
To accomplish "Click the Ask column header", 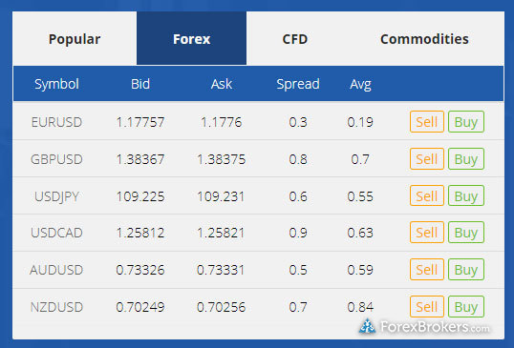I will (222, 84).
